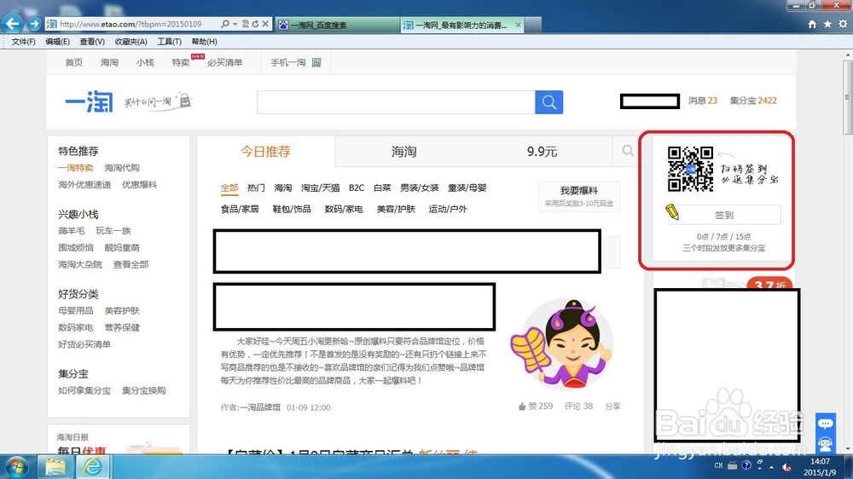Viewport: 853px width, 479px height.
Task: Open the 收藏夹(A) menu
Action: click(131, 41)
